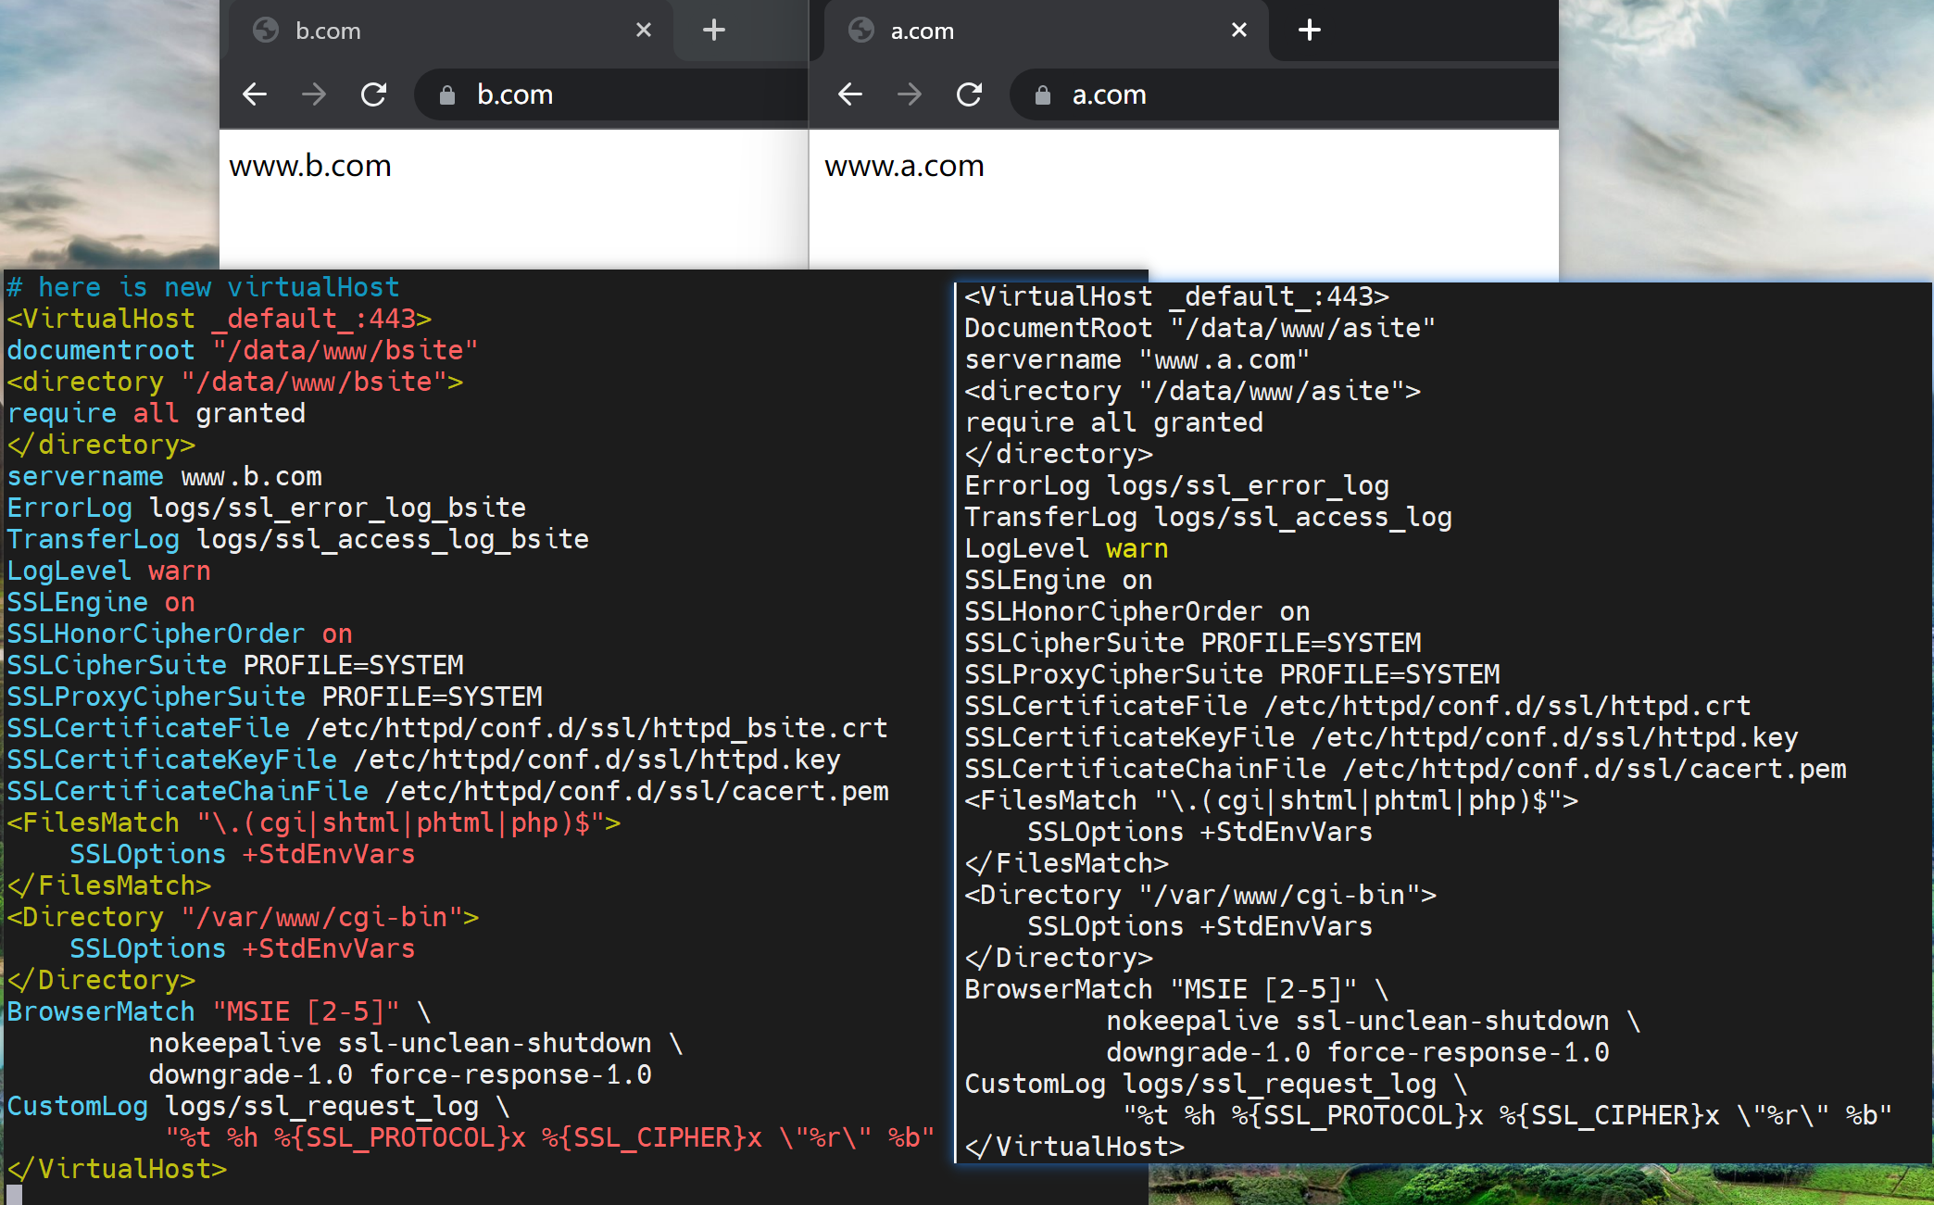Screen dimensions: 1934x1205
Task: Reload the b.com page
Action: click(x=373, y=94)
